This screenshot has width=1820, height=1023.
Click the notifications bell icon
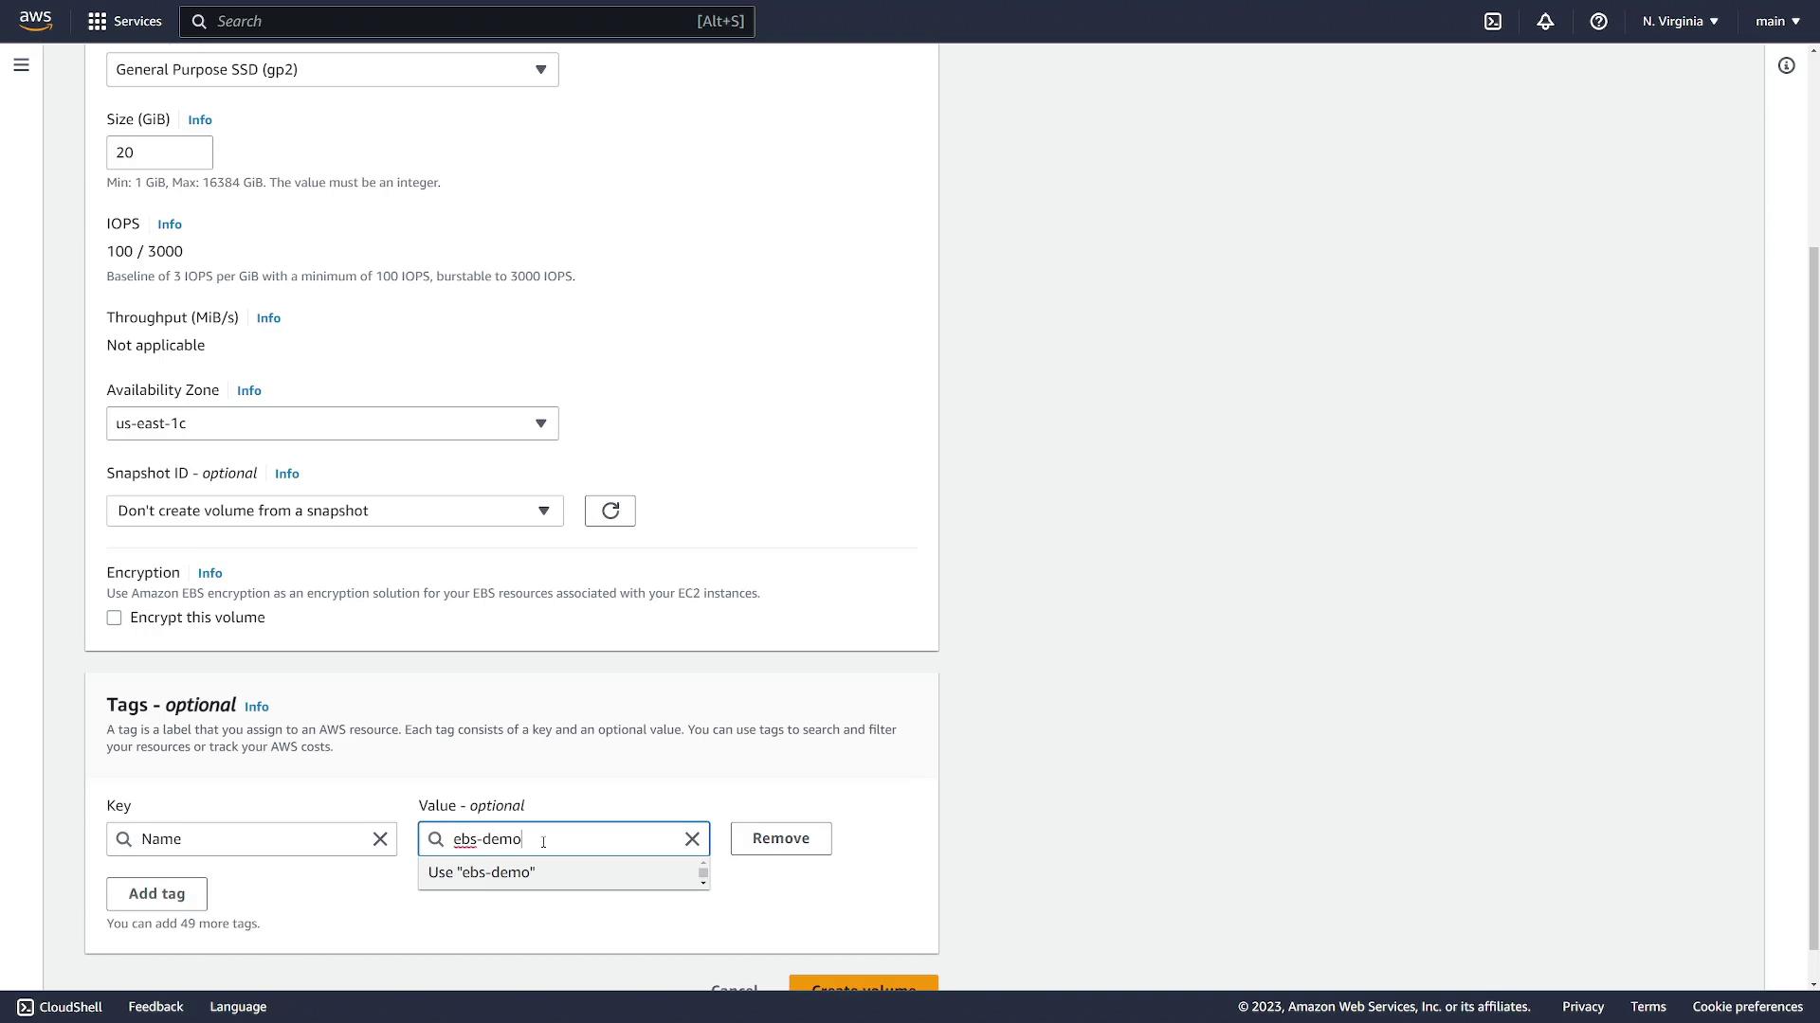[1546, 21]
